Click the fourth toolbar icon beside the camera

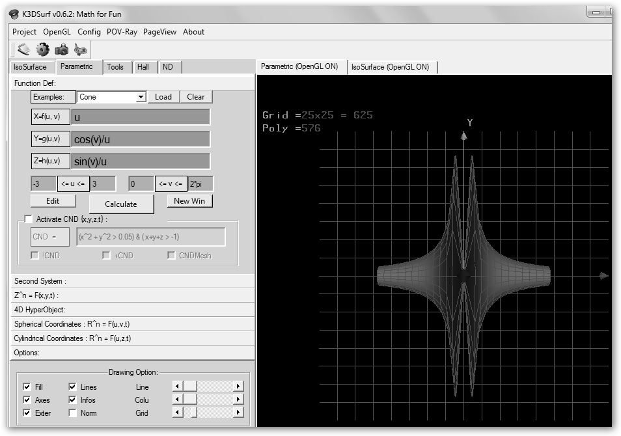[x=80, y=49]
